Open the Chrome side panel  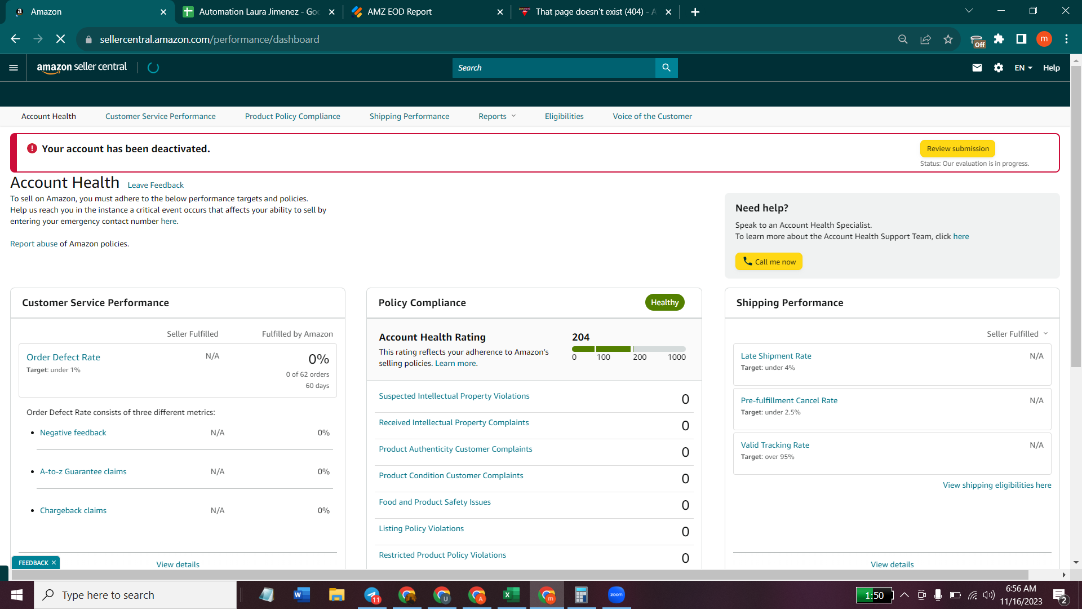coord(1021,39)
